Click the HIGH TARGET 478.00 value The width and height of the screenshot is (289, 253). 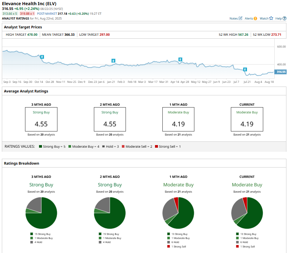(x=32, y=35)
